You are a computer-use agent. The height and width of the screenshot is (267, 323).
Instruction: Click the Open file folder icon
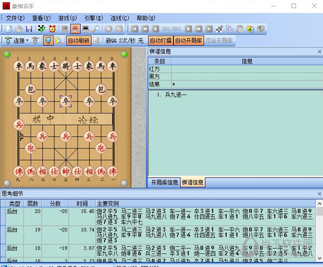(x=19, y=29)
